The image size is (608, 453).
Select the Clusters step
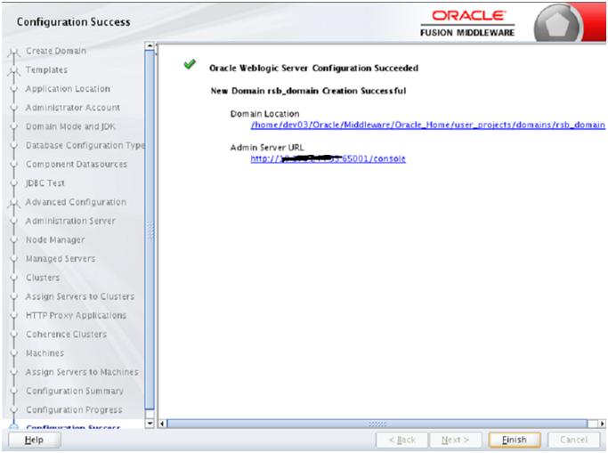(43, 278)
